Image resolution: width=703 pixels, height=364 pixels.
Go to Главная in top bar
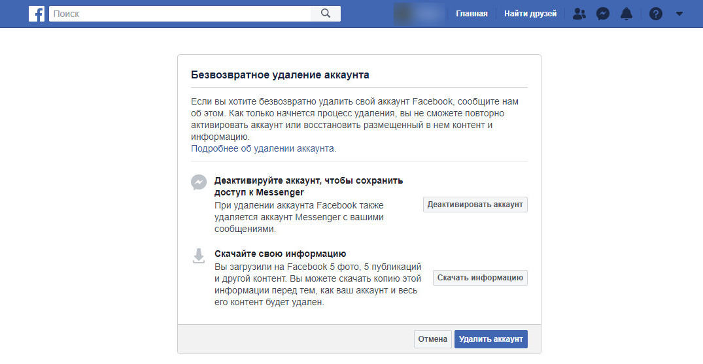472,14
